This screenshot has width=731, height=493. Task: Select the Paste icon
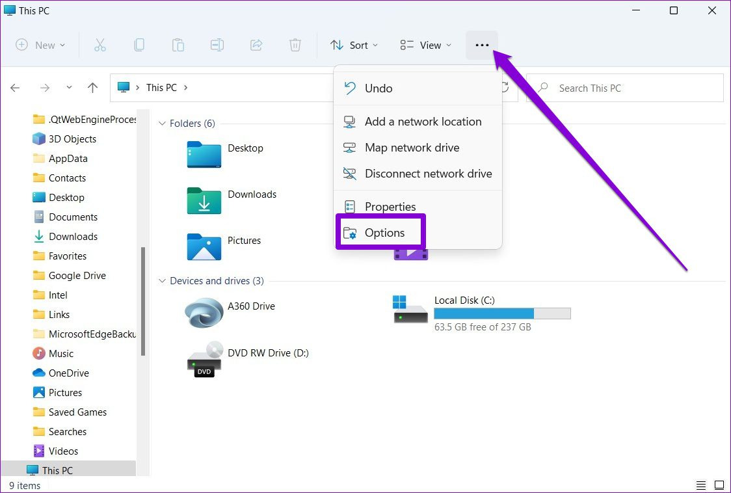pos(178,45)
